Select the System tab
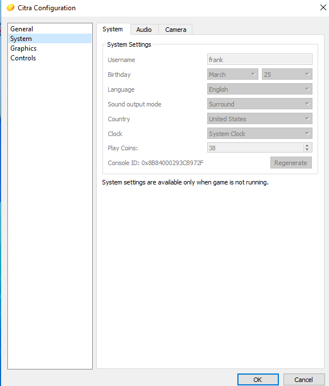The image size is (329, 386). coord(113,29)
